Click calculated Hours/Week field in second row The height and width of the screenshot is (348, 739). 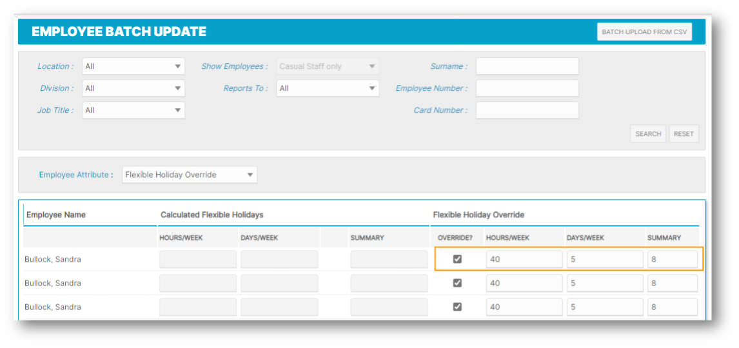pyautogui.click(x=198, y=284)
